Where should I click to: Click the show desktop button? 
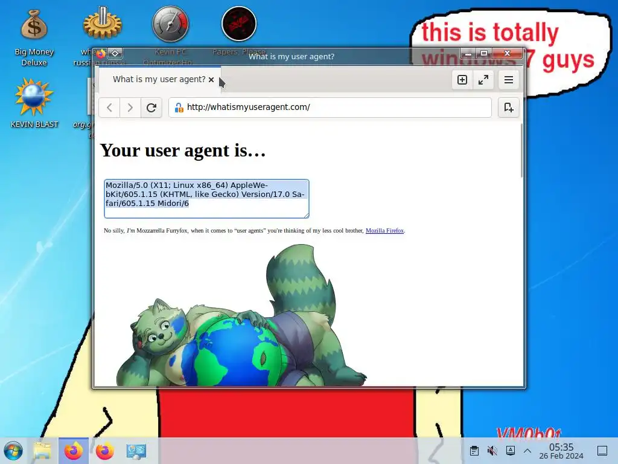[602, 451]
